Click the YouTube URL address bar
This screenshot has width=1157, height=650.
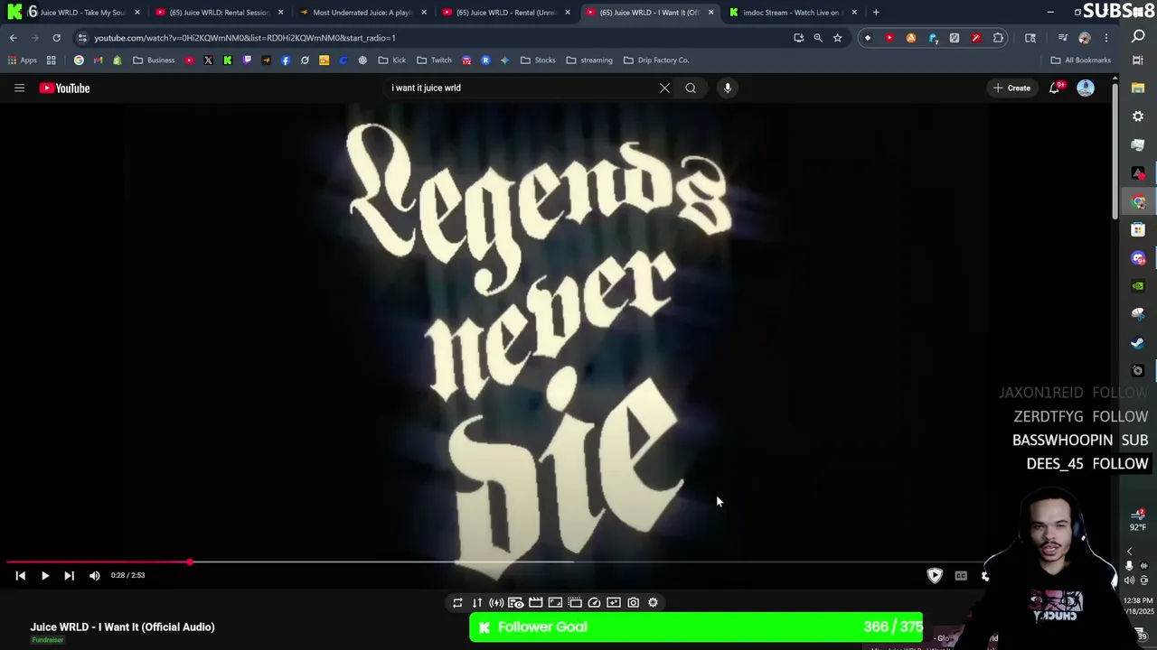[434, 38]
